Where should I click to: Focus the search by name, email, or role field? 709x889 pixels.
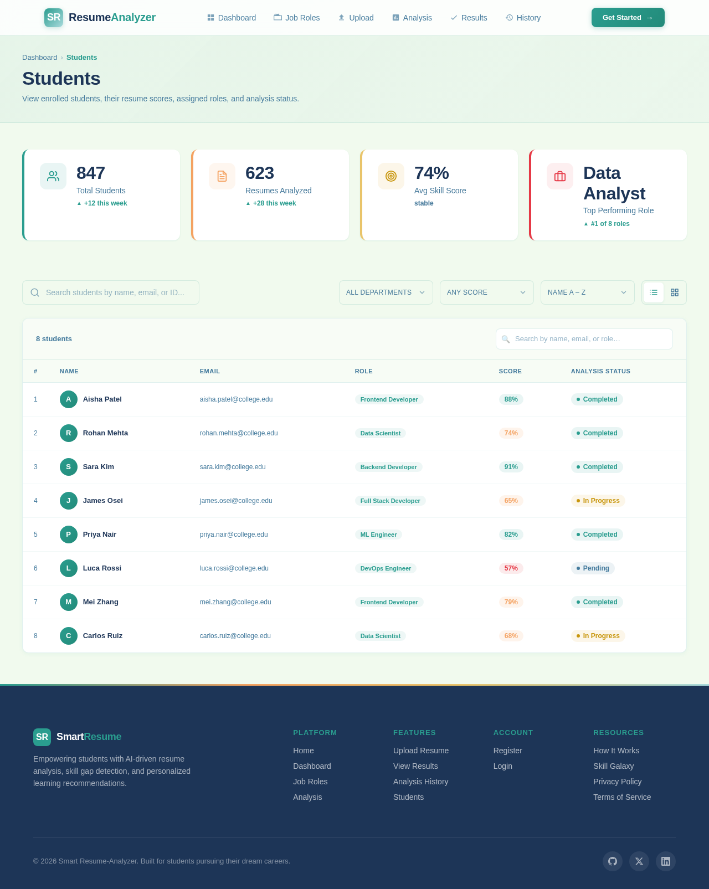[x=584, y=339]
